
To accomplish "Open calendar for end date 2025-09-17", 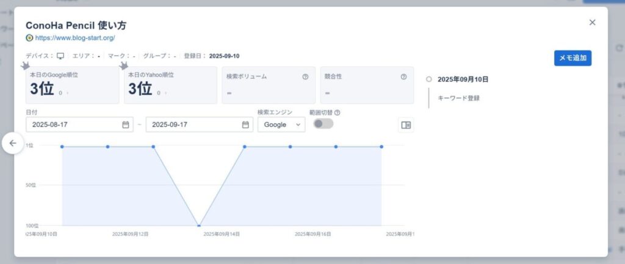I will 245,124.
